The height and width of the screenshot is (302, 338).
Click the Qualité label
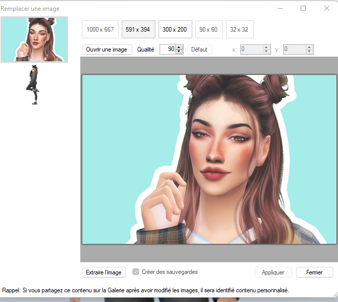pos(146,49)
